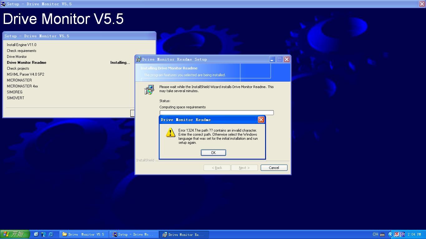Click the Setup icon in main title bar
The image size is (426, 239).
[3, 4]
